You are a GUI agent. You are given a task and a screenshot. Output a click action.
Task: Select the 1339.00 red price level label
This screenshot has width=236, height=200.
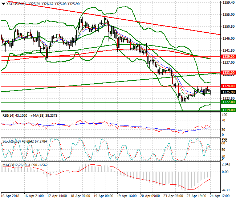[x=228, y=57]
